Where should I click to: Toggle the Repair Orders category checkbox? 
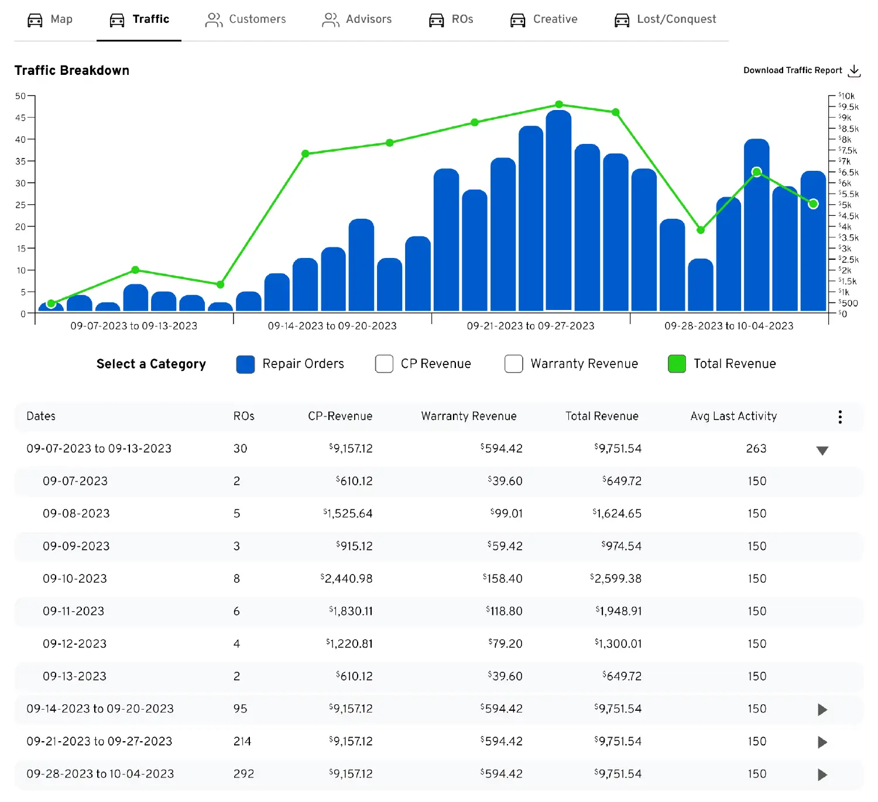[245, 364]
